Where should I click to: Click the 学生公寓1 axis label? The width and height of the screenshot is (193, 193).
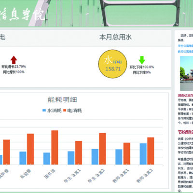(x=72, y=176)
